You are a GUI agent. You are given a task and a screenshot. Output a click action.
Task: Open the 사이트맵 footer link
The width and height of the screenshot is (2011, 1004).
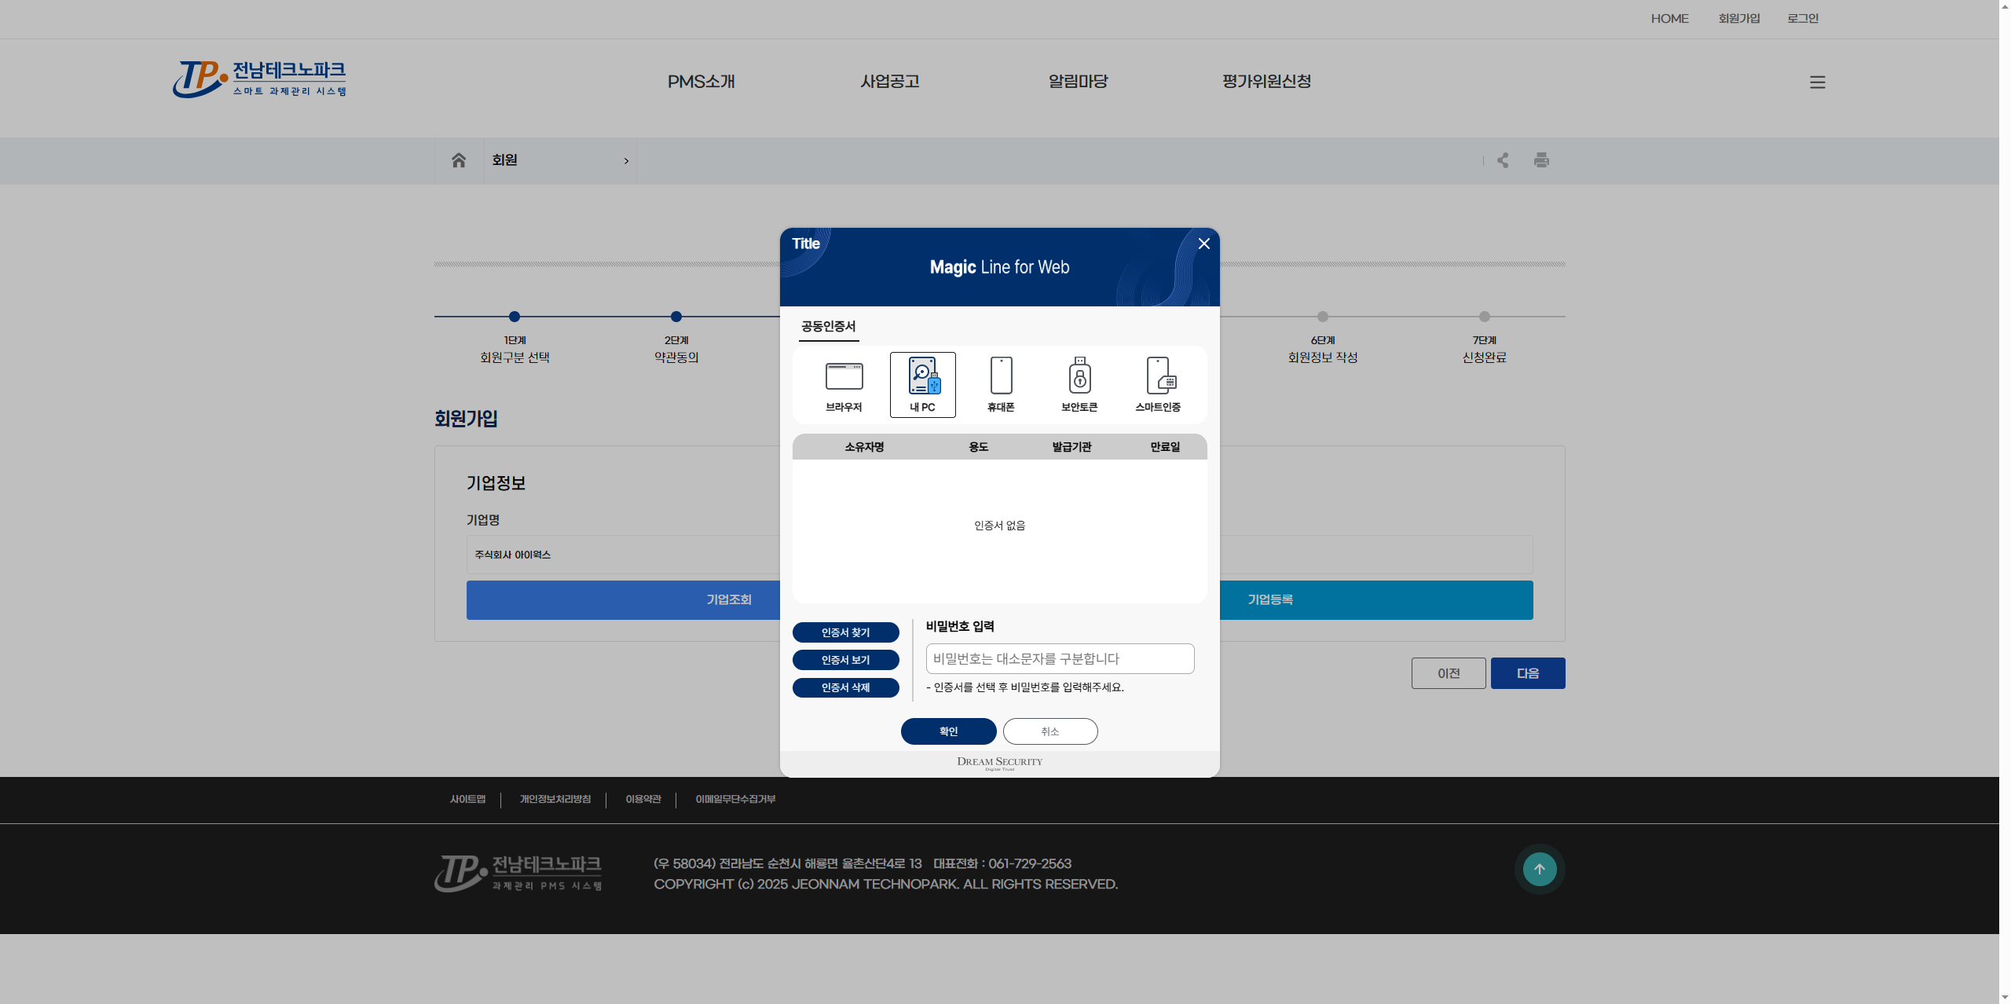[x=468, y=800]
